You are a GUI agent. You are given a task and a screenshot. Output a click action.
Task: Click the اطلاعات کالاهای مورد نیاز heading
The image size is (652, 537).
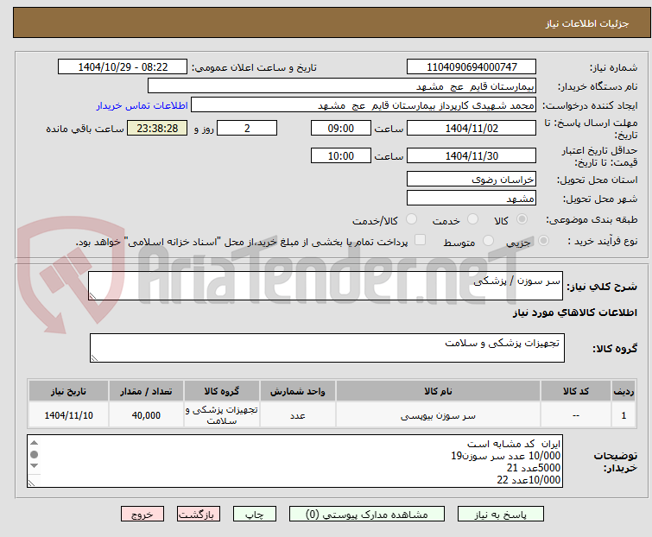click(x=574, y=313)
